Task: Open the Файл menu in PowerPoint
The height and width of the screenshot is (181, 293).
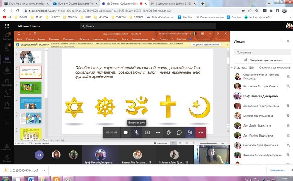Action: [19, 39]
